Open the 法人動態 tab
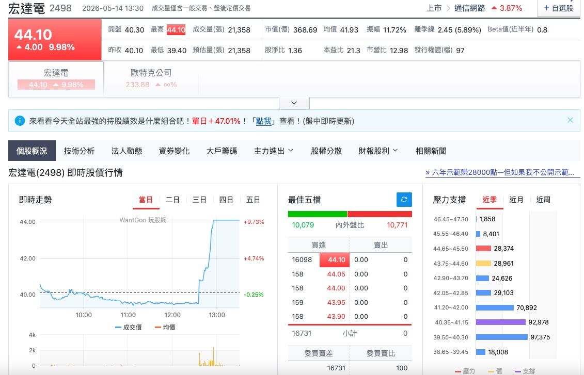Image resolution: width=584 pixels, height=375 pixels. click(x=127, y=151)
